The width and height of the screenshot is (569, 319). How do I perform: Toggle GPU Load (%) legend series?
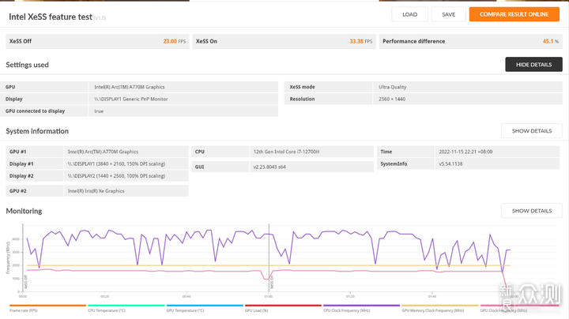tap(283, 308)
